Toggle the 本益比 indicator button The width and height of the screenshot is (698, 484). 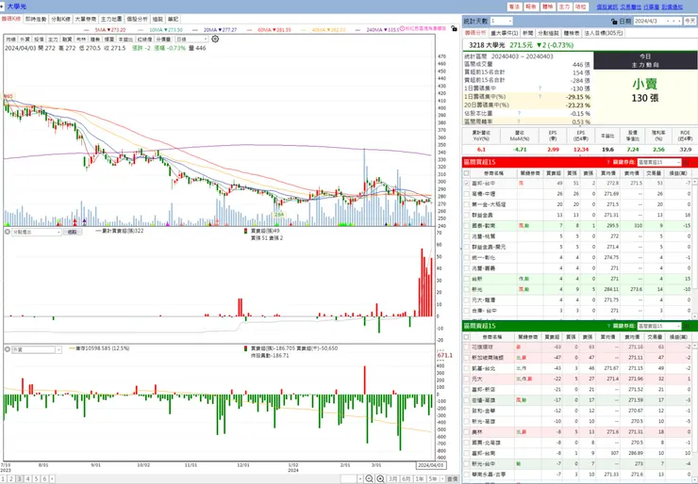[x=125, y=40]
